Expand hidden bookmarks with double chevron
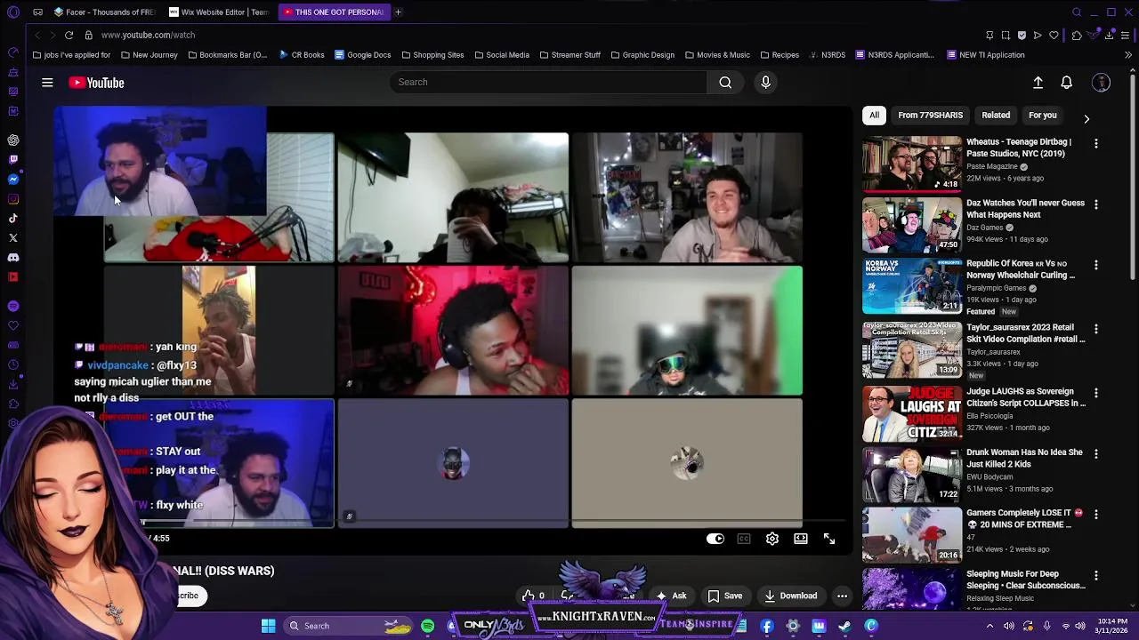Image resolution: width=1139 pixels, height=640 pixels. (1127, 55)
